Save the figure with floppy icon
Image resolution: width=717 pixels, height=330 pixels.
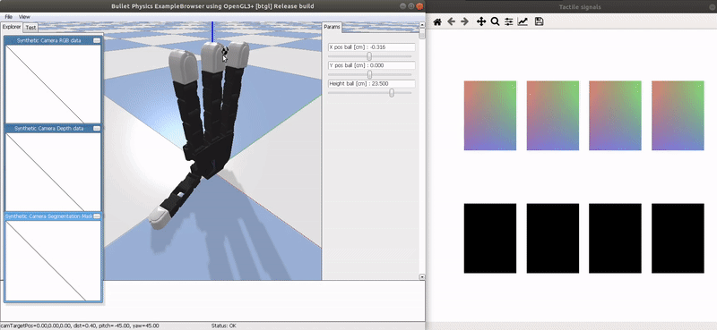540,21
